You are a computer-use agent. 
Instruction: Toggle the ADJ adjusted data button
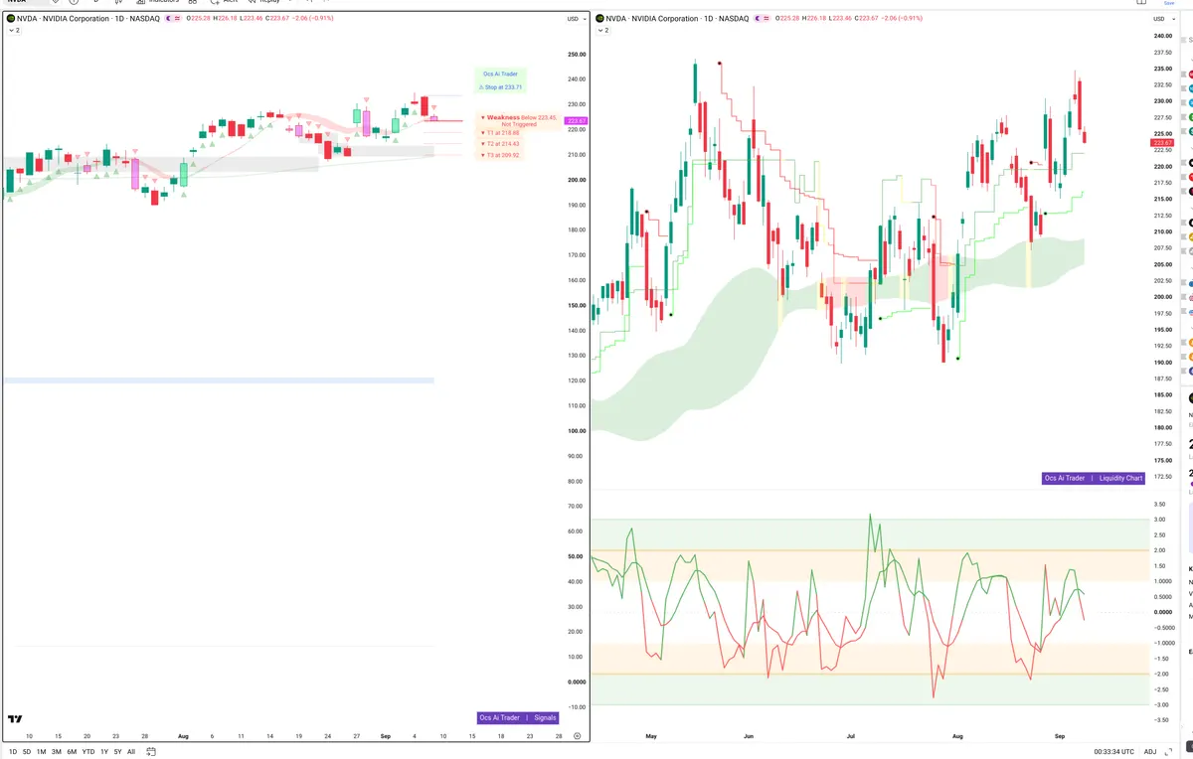tap(1150, 751)
